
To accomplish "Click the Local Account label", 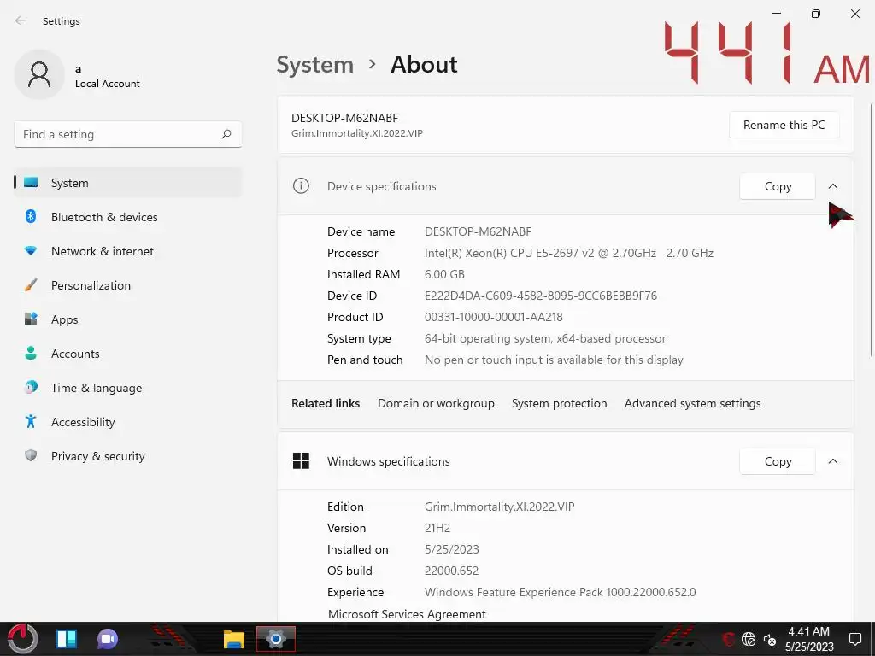I will click(107, 84).
